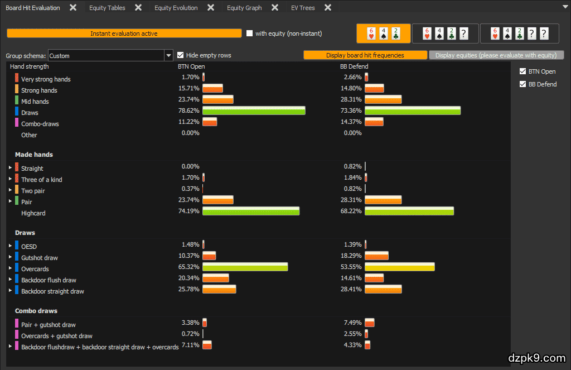
Task: Open the EV Trees tab
Action: point(303,8)
